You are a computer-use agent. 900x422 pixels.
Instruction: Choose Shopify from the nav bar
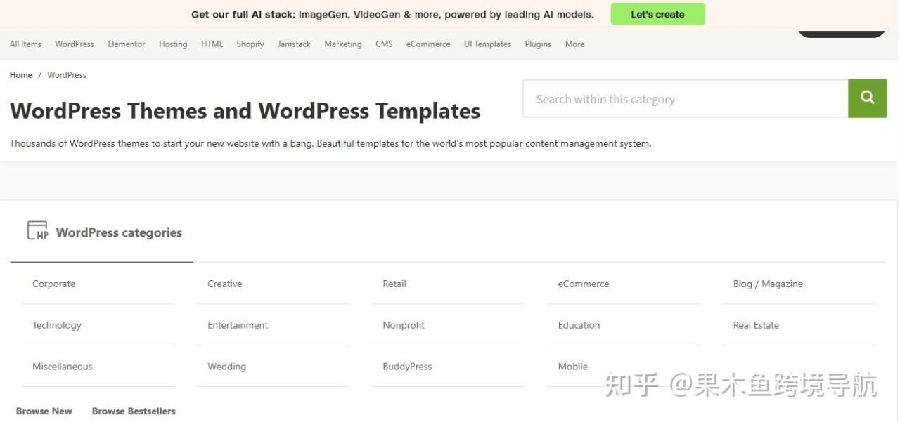pyautogui.click(x=250, y=44)
